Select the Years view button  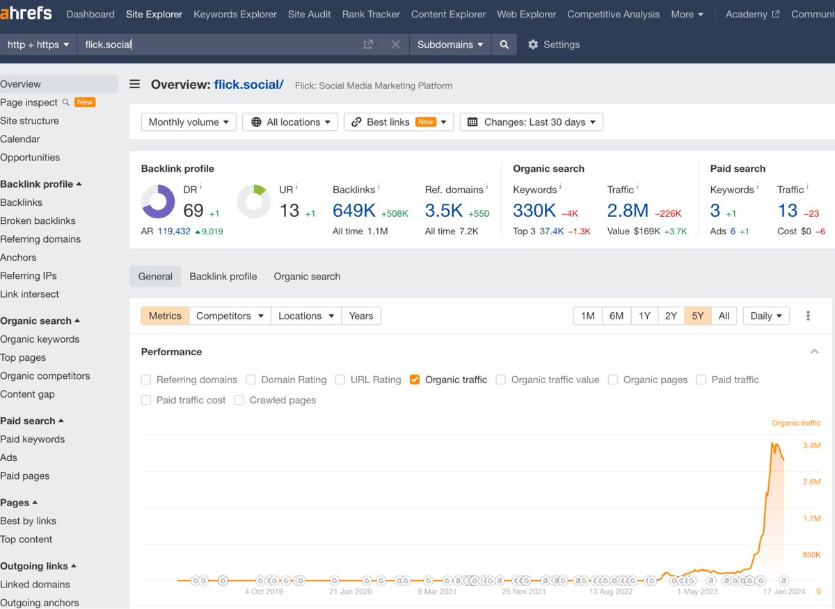361,316
